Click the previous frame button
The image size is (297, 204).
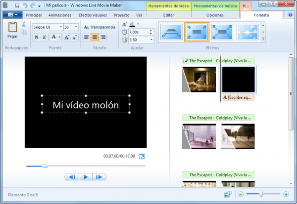(x=72, y=177)
